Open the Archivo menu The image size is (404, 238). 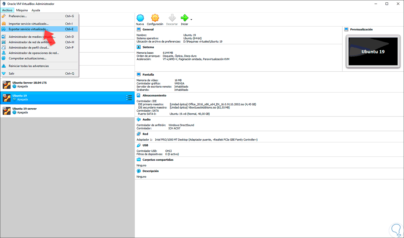(x=7, y=10)
